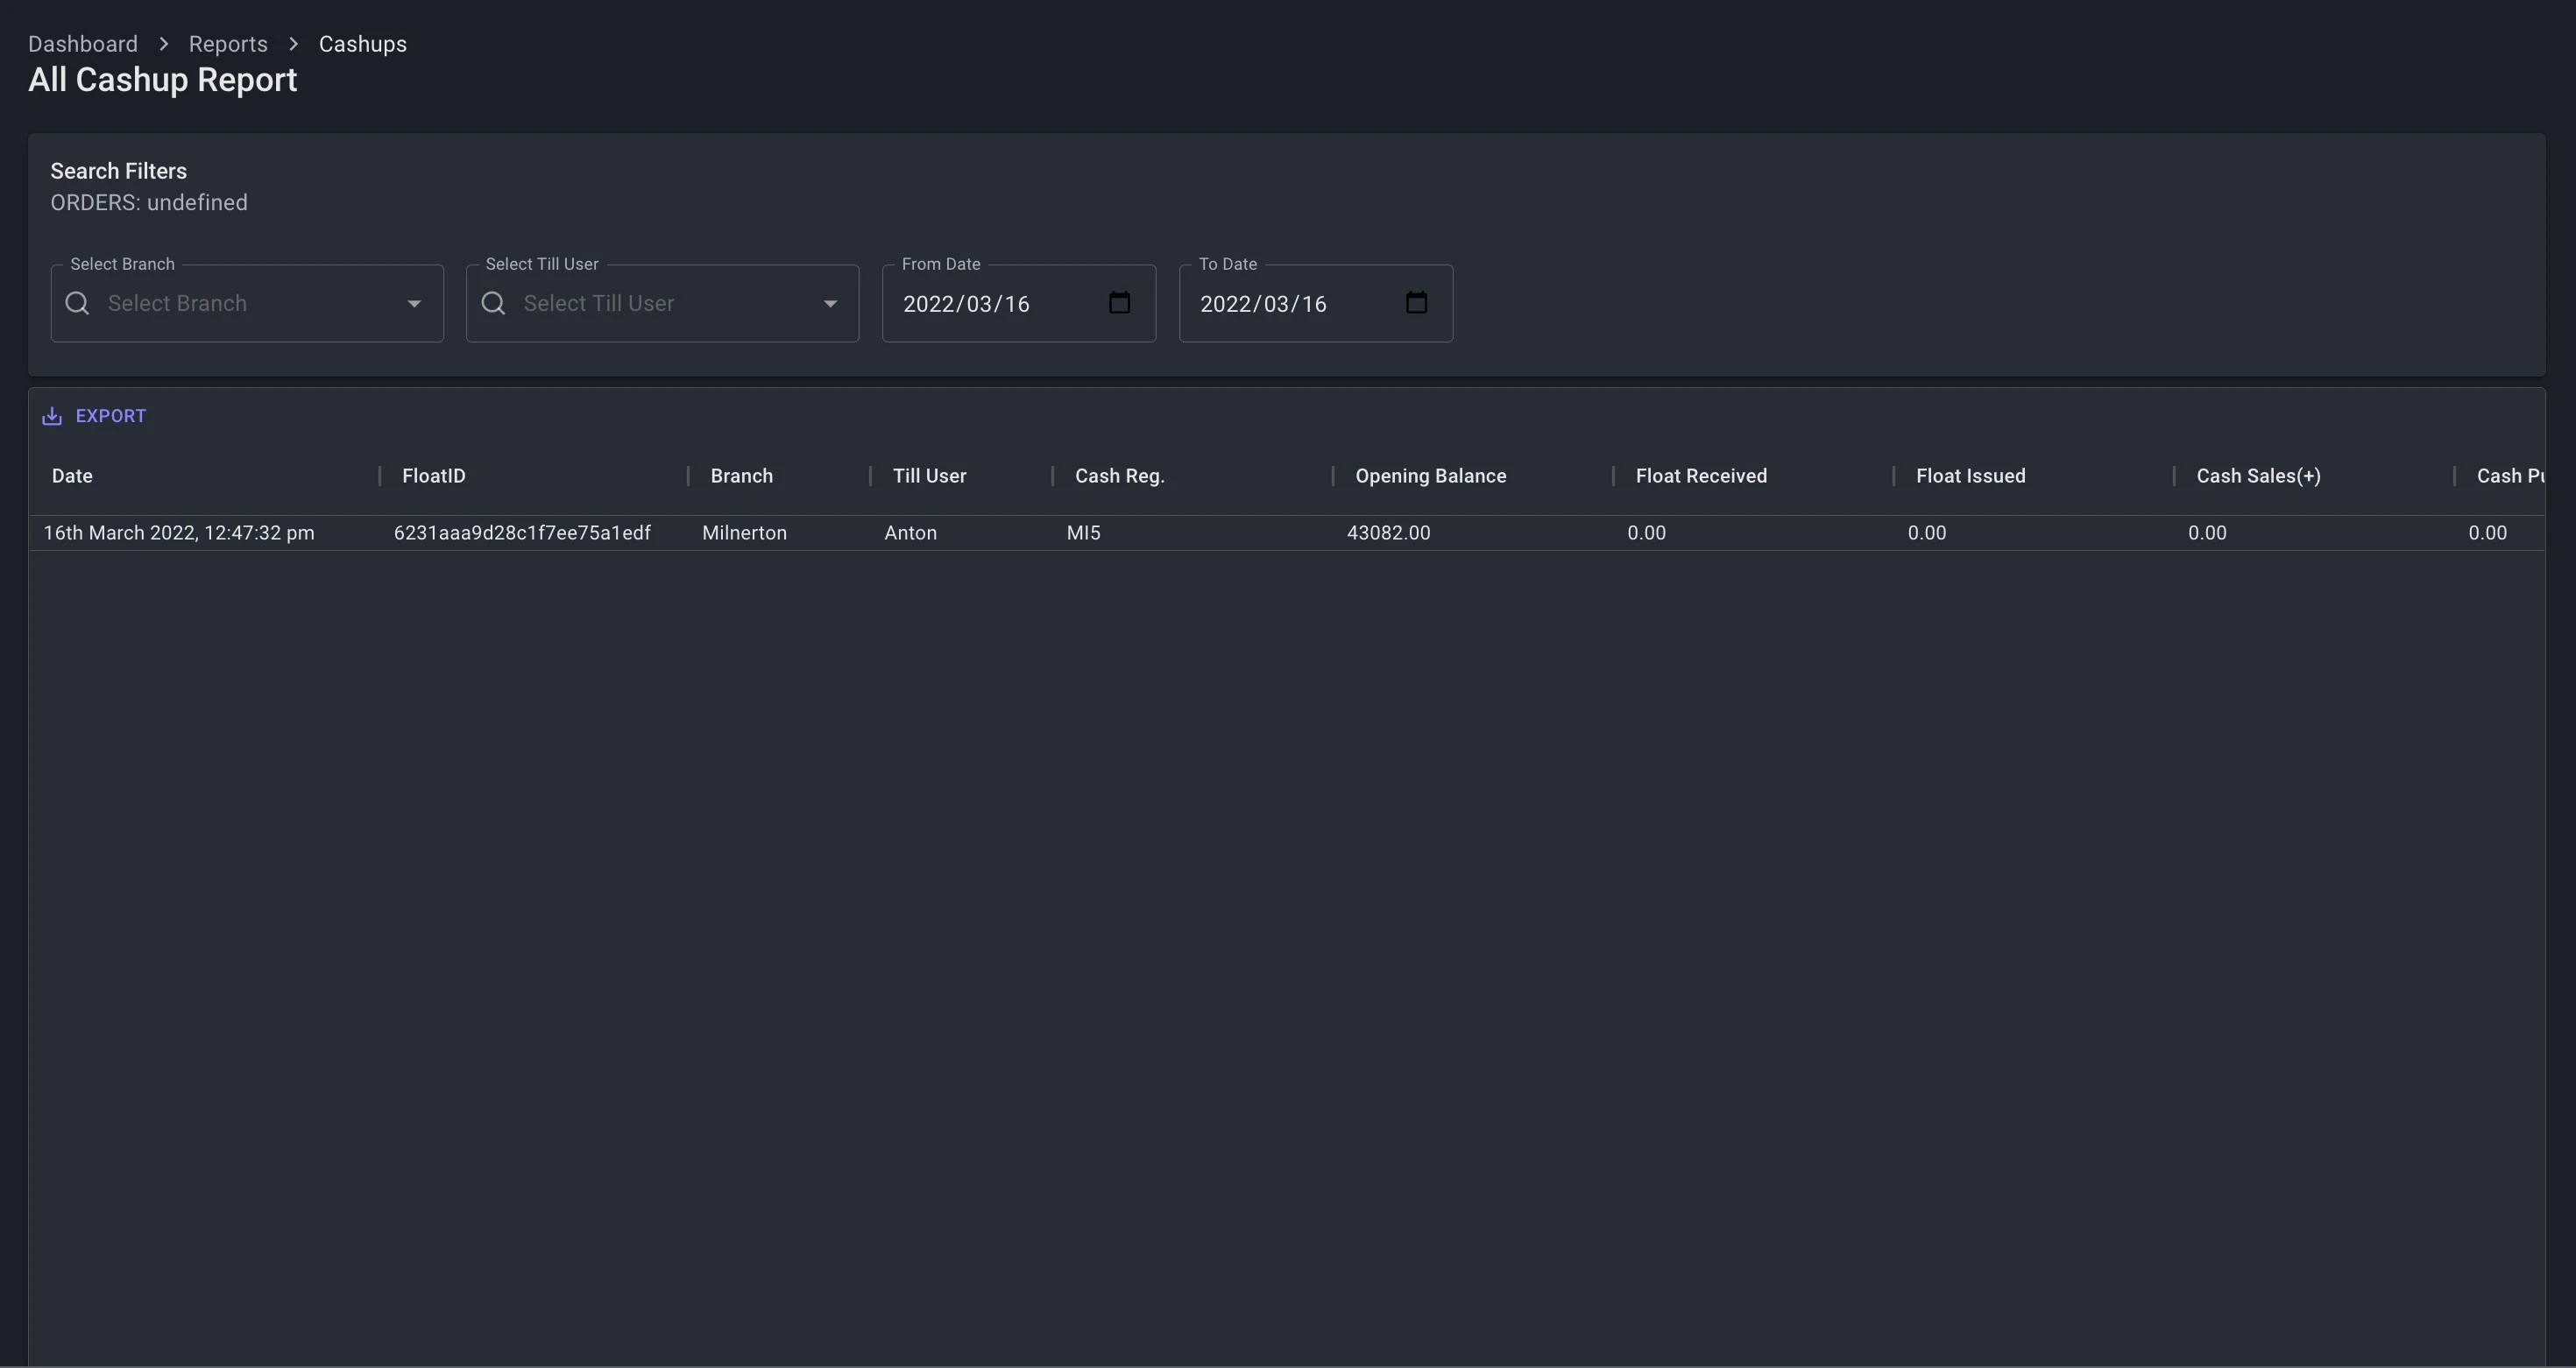Click the chevron before Cashups breadcrumb
2576x1368 pixels.
[294, 44]
